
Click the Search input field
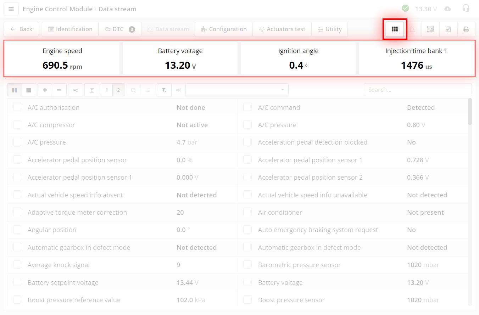click(417, 90)
